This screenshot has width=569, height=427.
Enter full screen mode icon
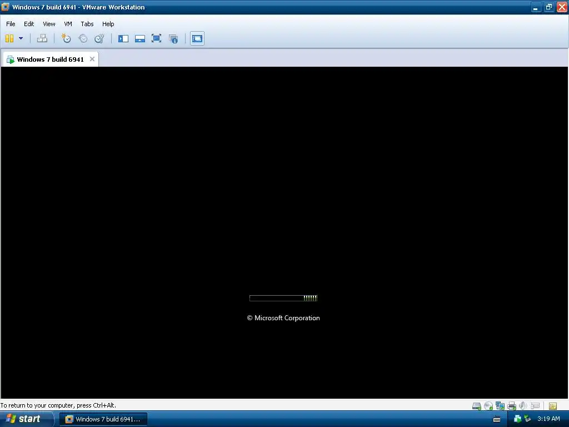pos(156,38)
